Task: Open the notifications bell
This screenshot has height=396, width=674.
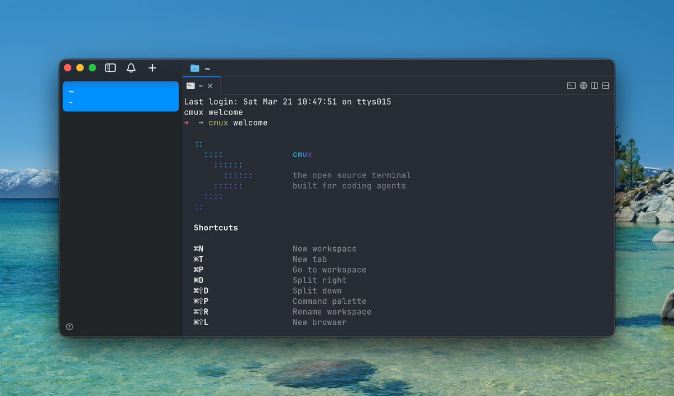Action: tap(131, 68)
